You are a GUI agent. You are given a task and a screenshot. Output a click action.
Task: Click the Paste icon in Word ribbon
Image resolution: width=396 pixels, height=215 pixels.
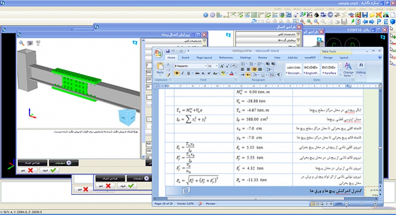pos(160,68)
